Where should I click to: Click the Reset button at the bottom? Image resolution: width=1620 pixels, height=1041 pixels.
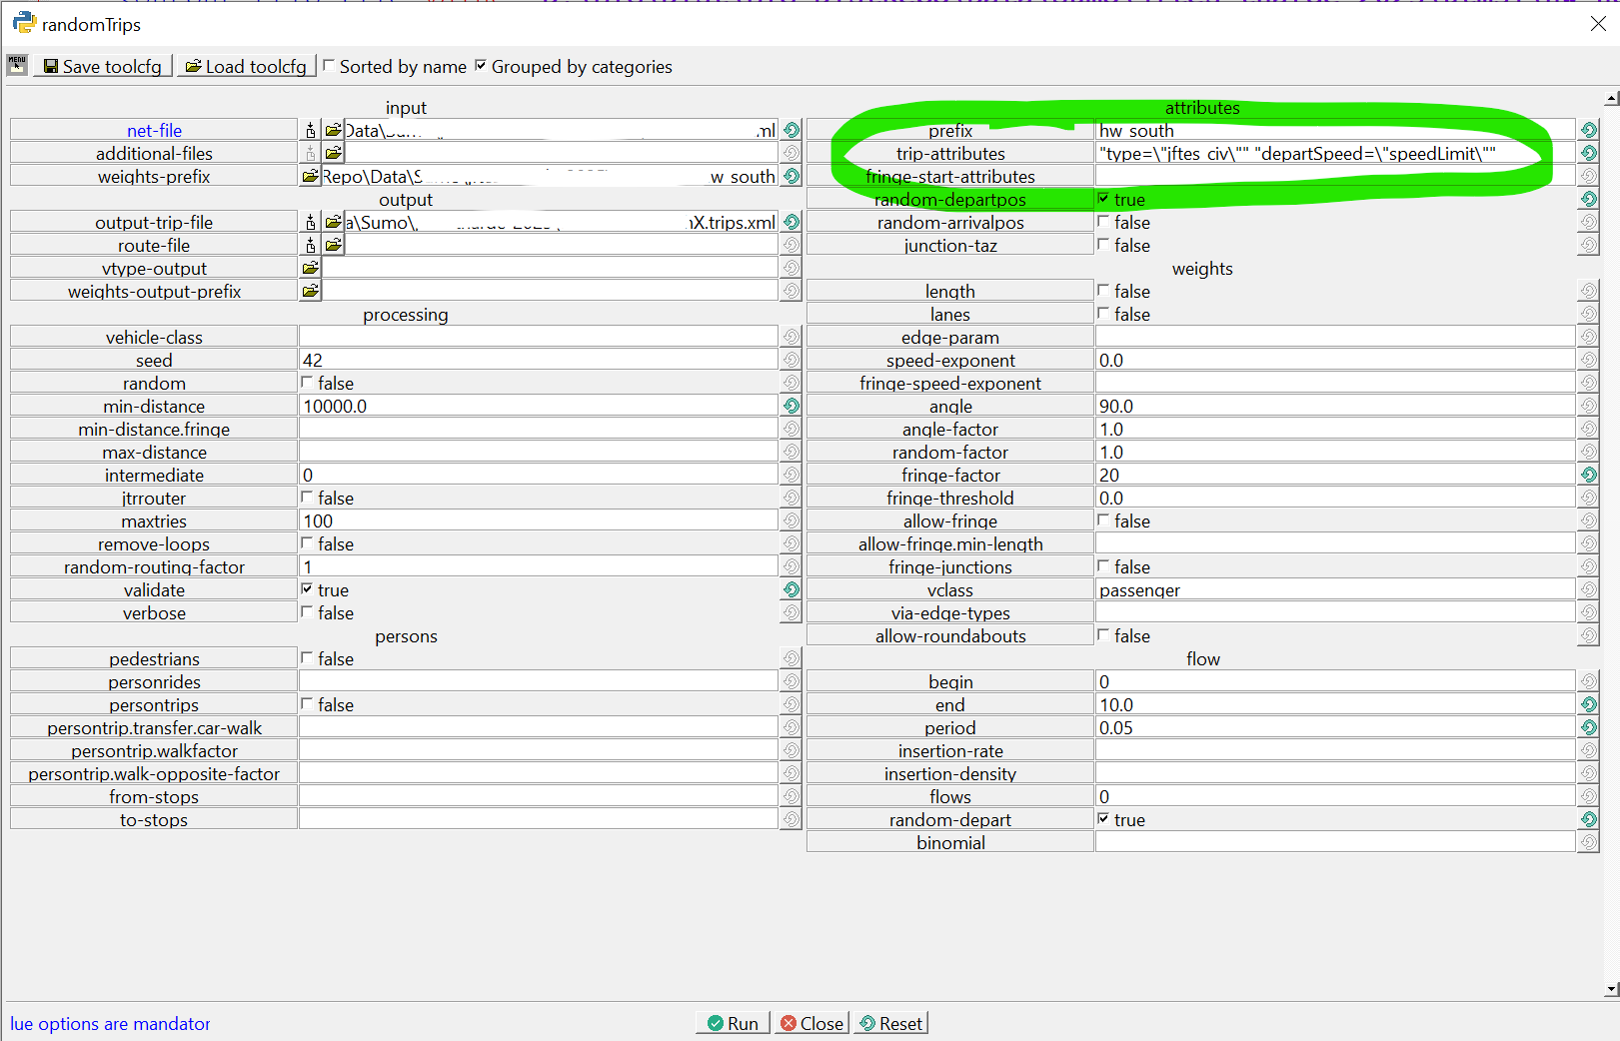click(x=890, y=1023)
